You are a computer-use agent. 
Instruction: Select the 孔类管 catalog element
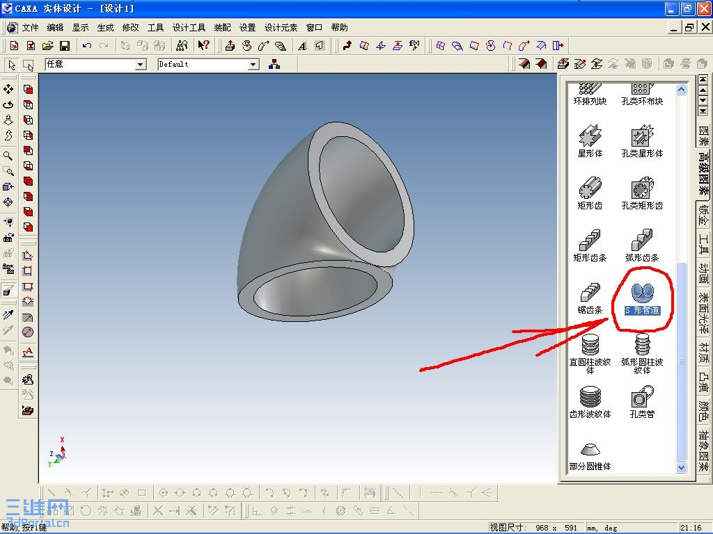642,403
